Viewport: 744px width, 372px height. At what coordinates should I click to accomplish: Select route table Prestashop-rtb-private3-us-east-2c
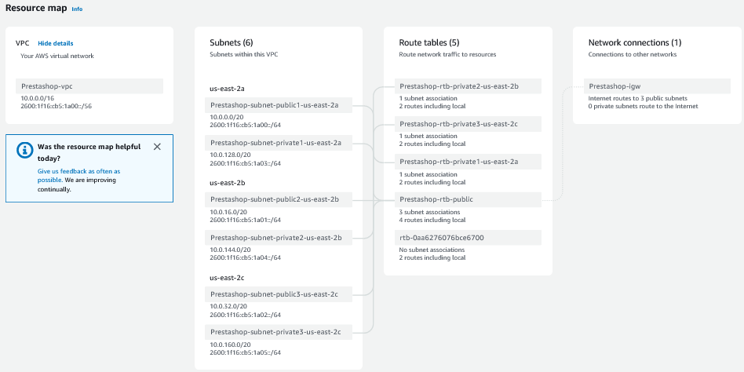point(459,124)
